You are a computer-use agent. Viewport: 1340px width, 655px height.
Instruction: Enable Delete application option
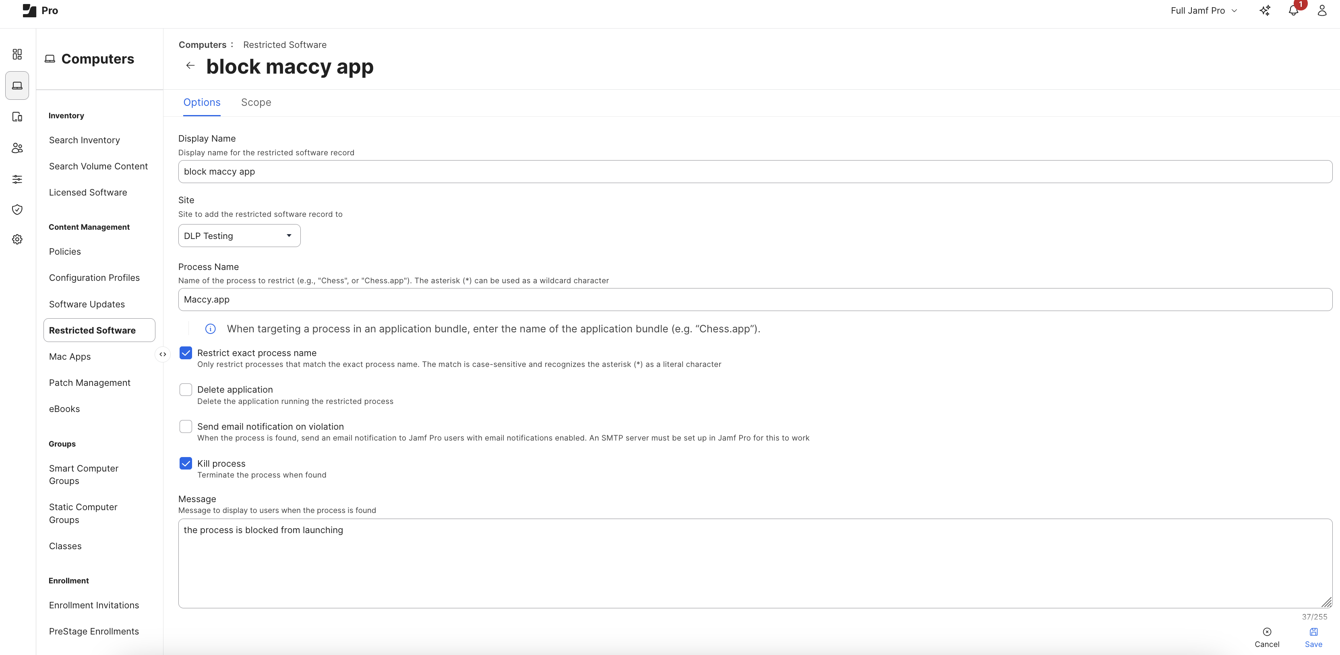tap(186, 389)
